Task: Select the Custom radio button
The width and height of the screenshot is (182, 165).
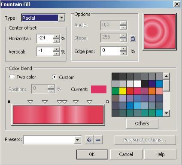Action: pyautogui.click(x=54, y=77)
